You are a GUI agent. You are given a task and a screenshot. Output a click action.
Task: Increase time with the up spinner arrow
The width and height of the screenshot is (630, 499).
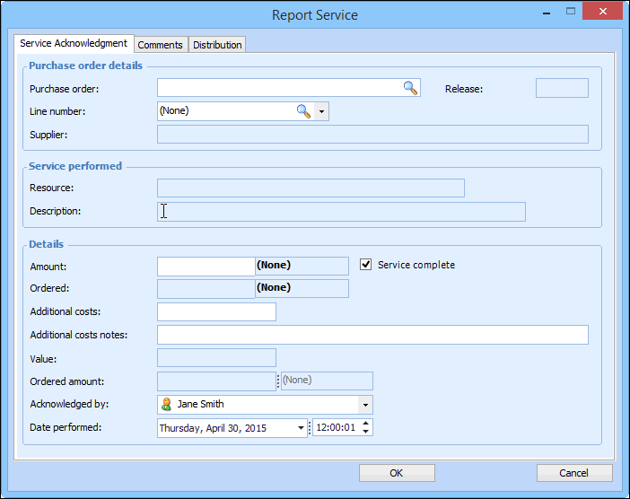click(365, 424)
